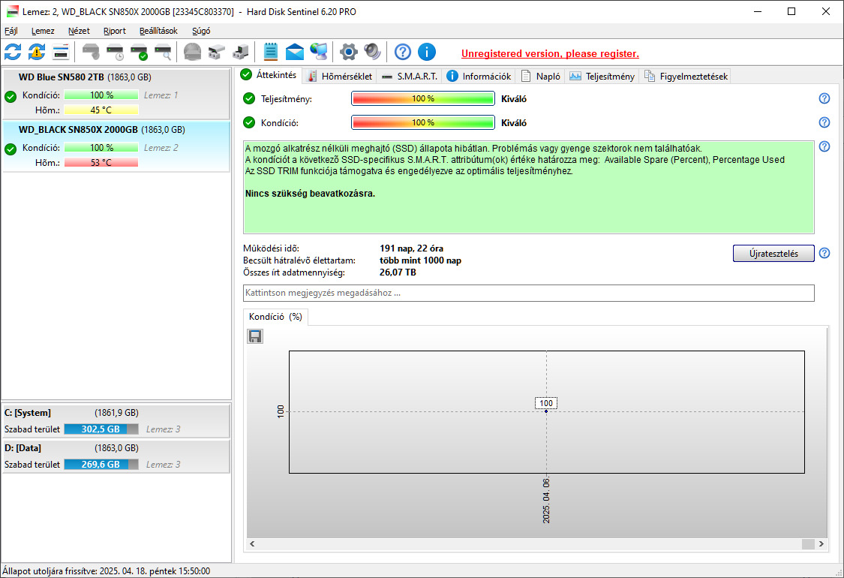Open settings with the gear icon

point(348,53)
